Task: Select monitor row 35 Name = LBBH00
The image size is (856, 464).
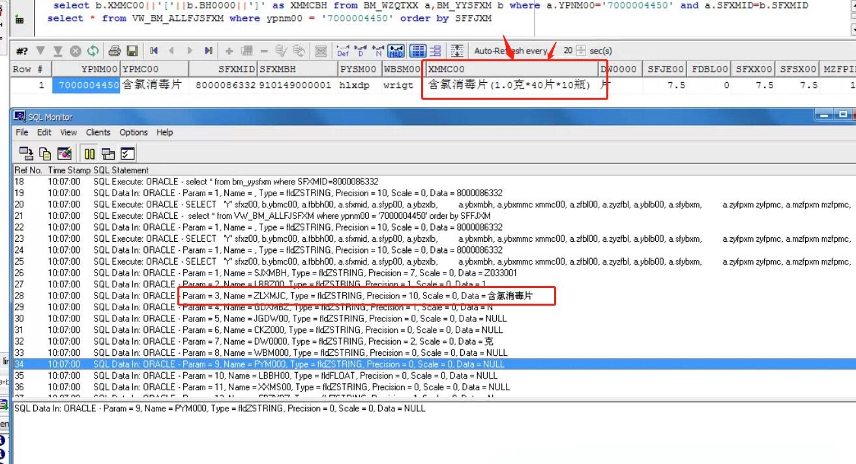Action: pyautogui.click(x=434, y=376)
